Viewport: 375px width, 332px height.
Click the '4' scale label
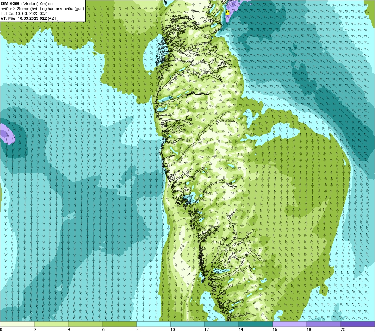pos(69,330)
